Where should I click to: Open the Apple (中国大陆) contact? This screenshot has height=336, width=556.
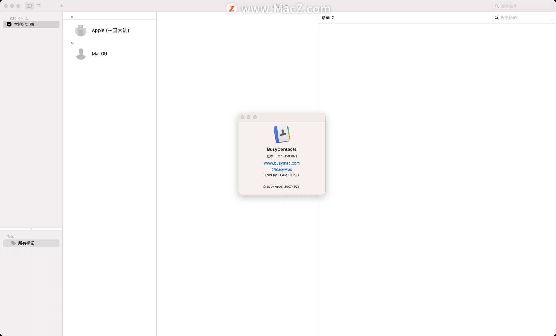[110, 30]
